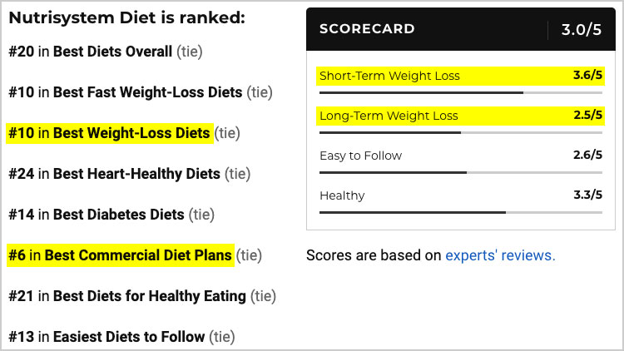This screenshot has width=624, height=351.
Task: Select the SCORECARD header title
Action: coord(367,28)
